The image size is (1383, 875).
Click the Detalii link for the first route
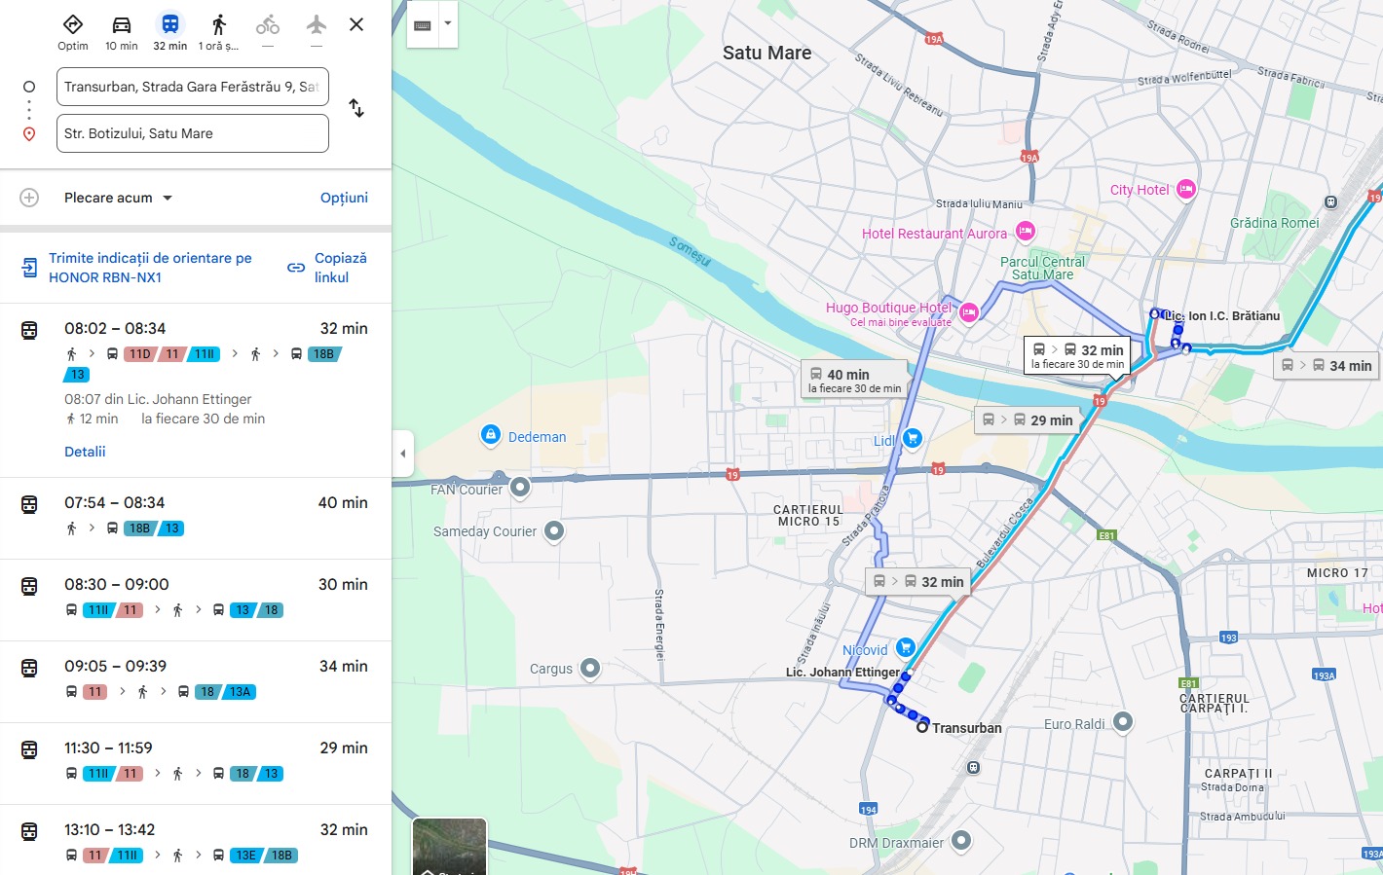(85, 451)
